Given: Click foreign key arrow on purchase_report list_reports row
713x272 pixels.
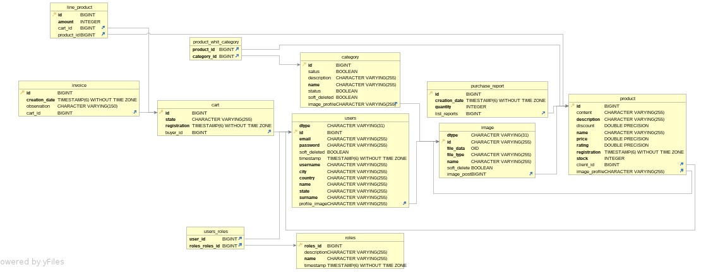Looking at the screenshot, I should [x=543, y=113].
